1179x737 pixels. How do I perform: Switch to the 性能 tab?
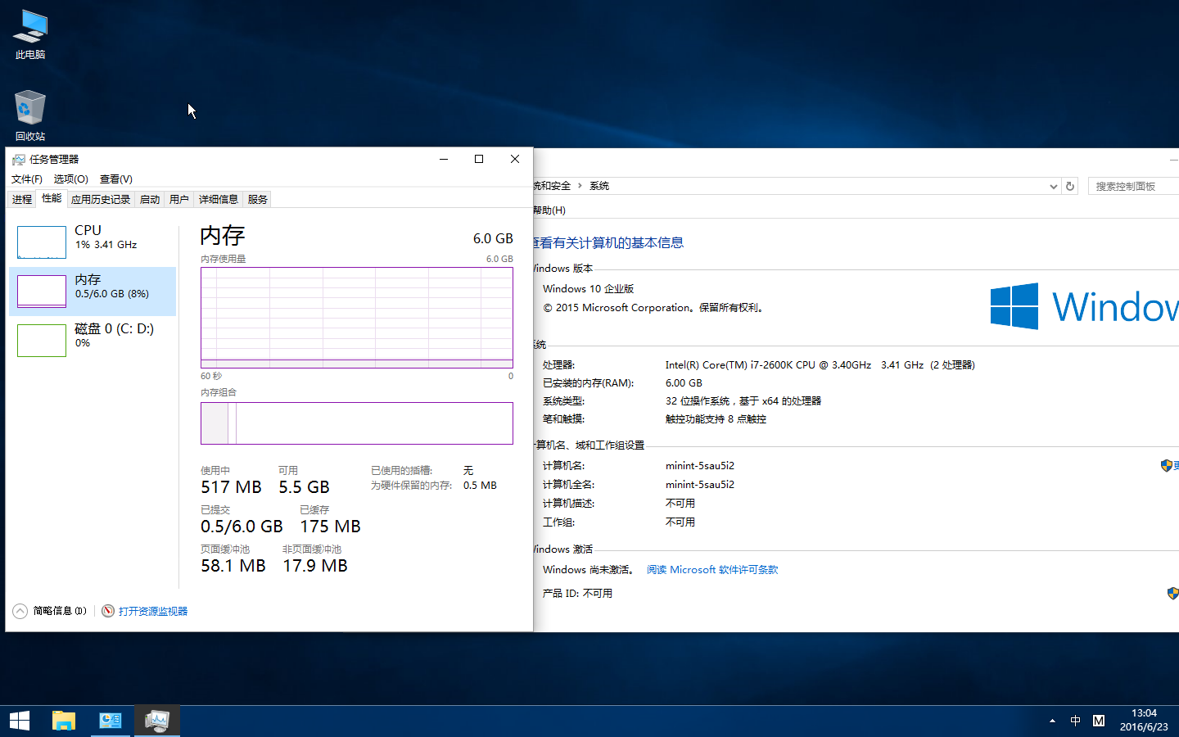coord(52,198)
